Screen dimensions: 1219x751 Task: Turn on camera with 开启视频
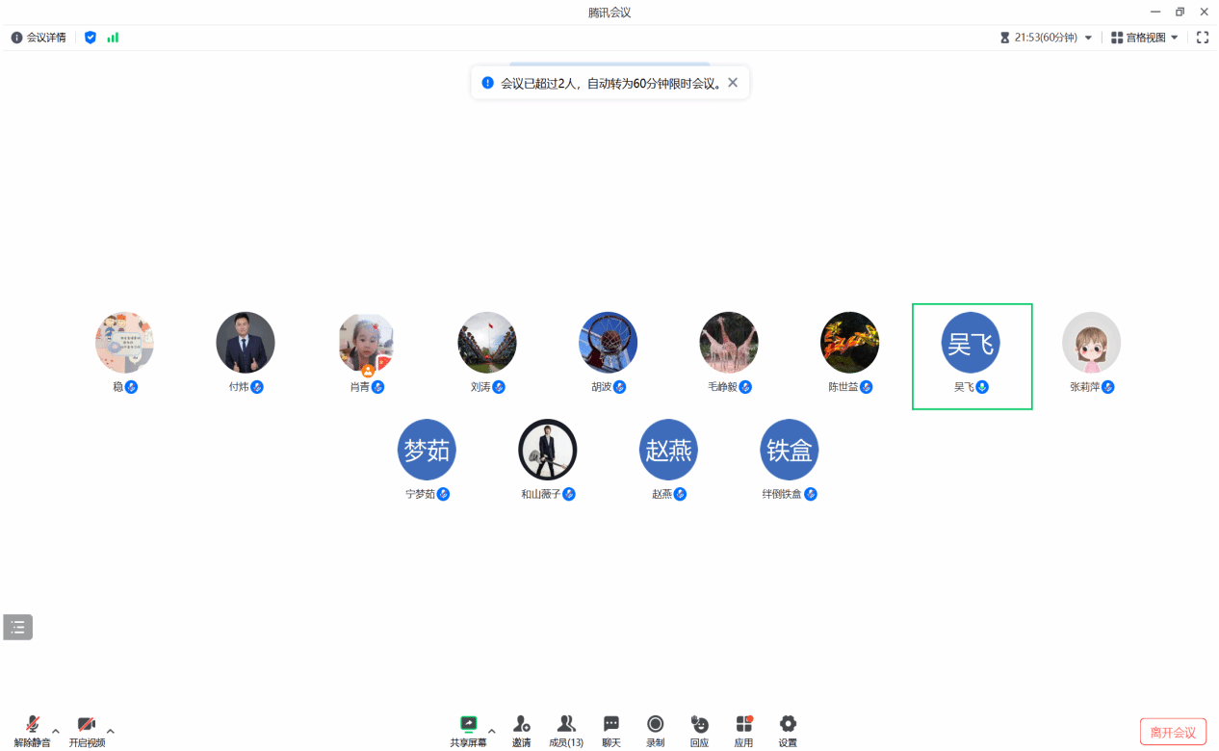pyautogui.click(x=86, y=725)
